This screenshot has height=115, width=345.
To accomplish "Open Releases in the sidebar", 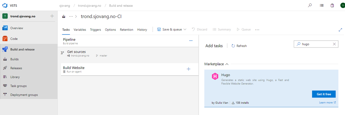I will coord(16,68).
